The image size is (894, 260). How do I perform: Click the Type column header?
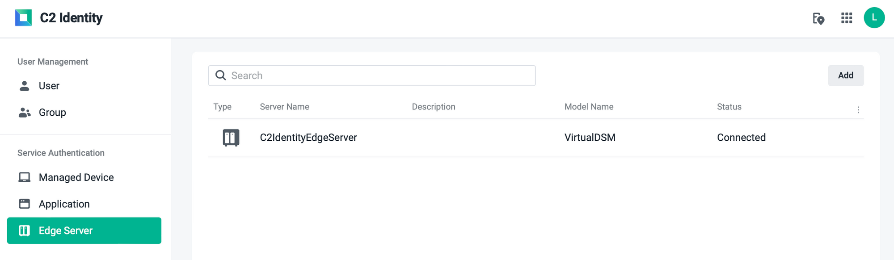pos(222,107)
